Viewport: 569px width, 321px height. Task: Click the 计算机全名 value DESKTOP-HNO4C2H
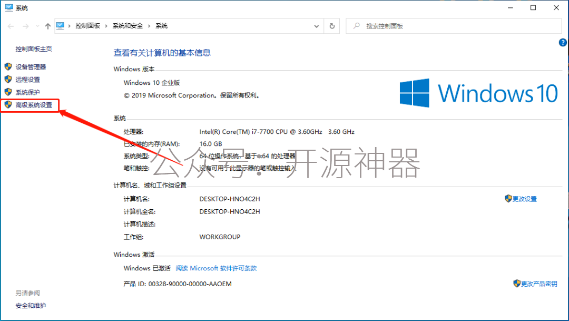coord(230,212)
